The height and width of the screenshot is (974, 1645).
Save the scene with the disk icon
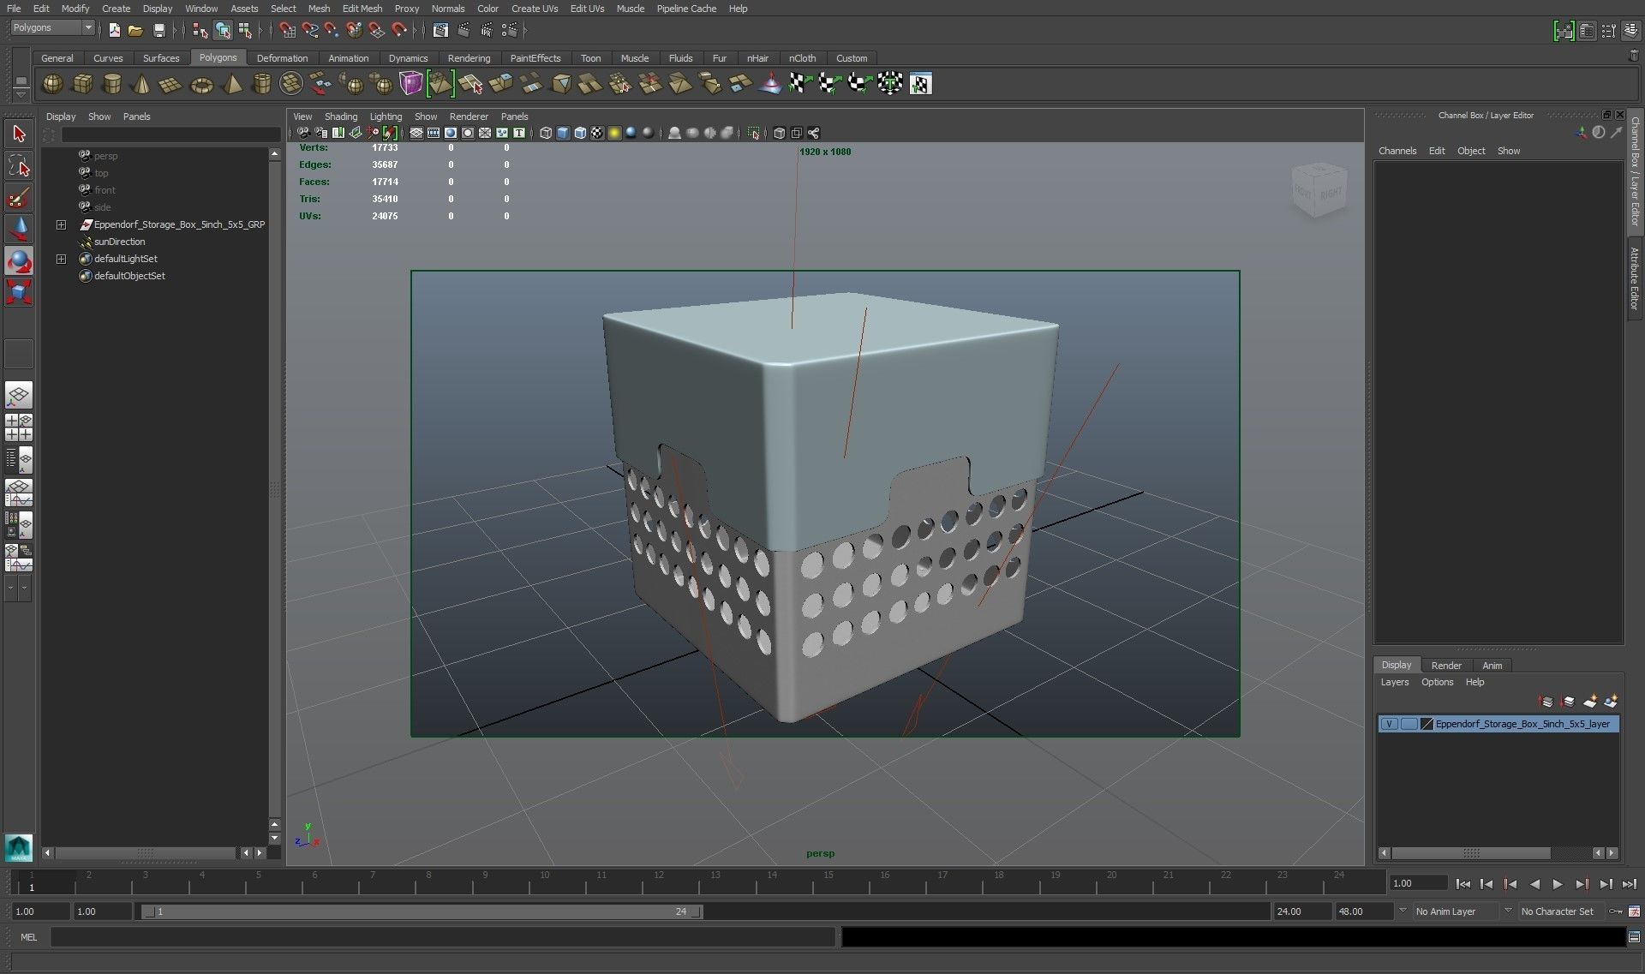159,31
